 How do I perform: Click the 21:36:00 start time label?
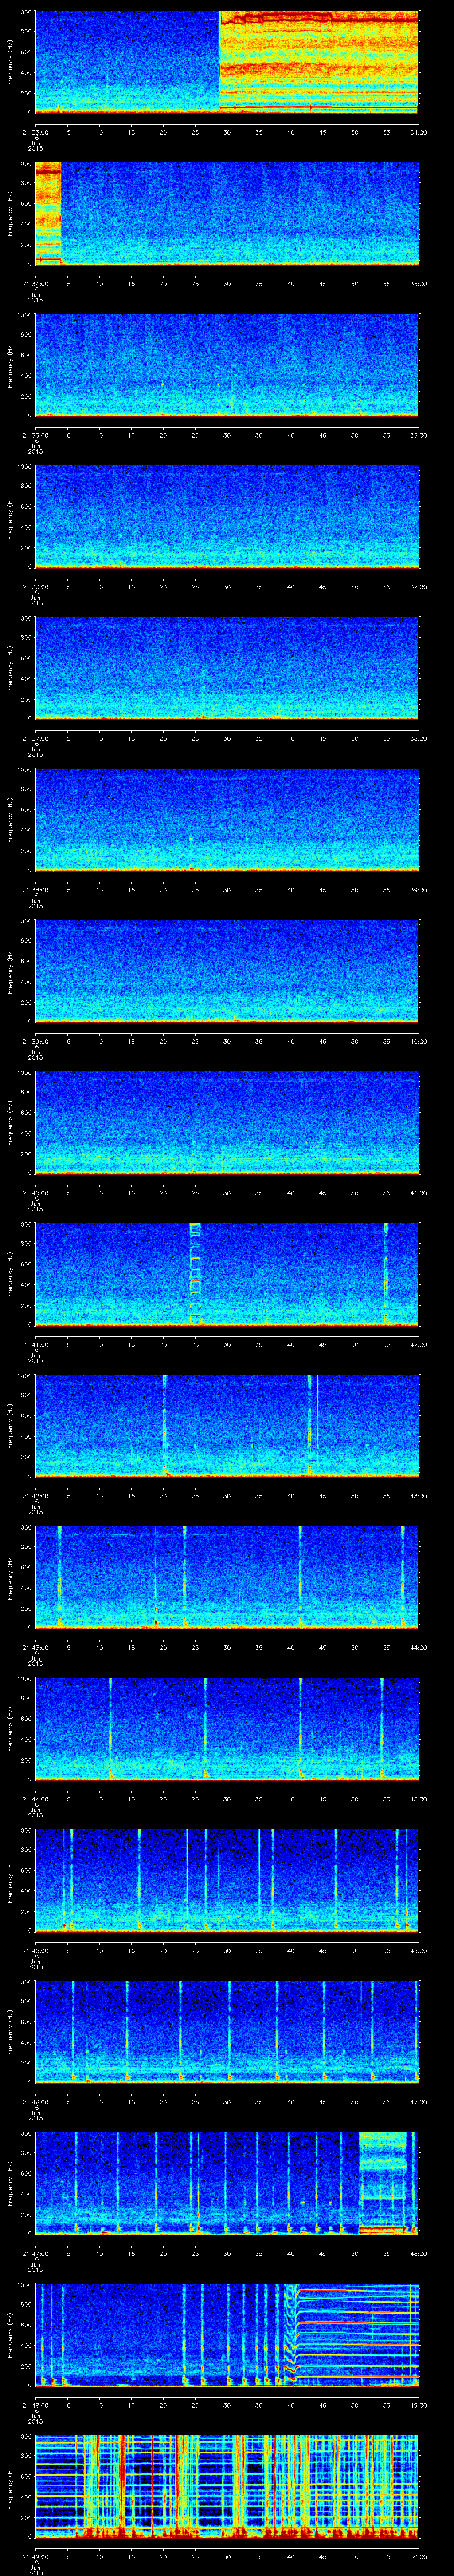[x=35, y=587]
